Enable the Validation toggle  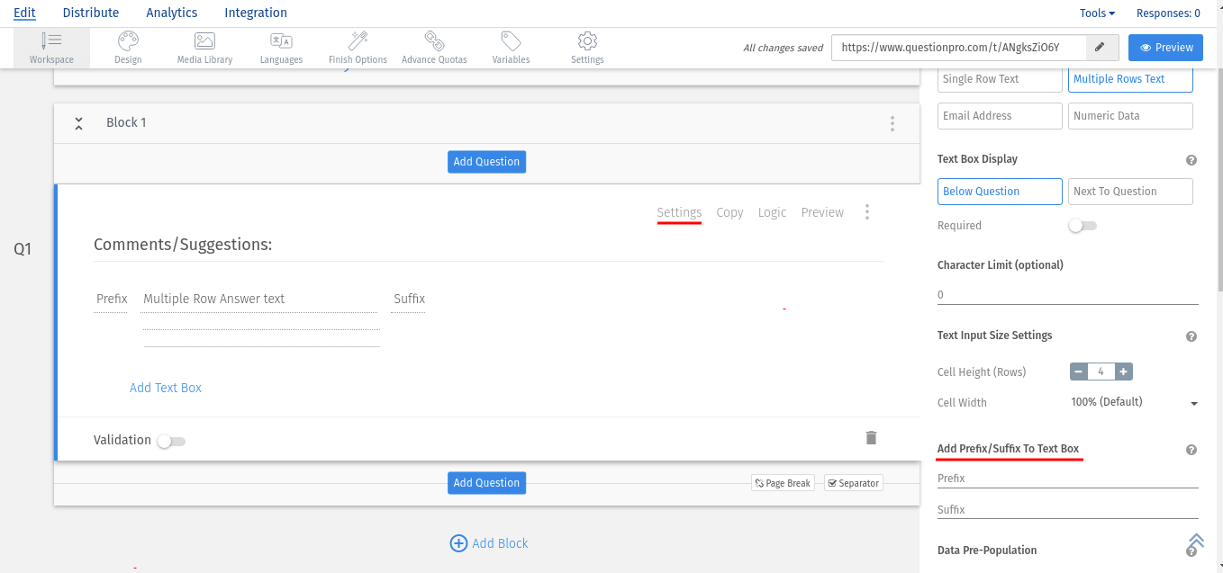pyautogui.click(x=171, y=441)
